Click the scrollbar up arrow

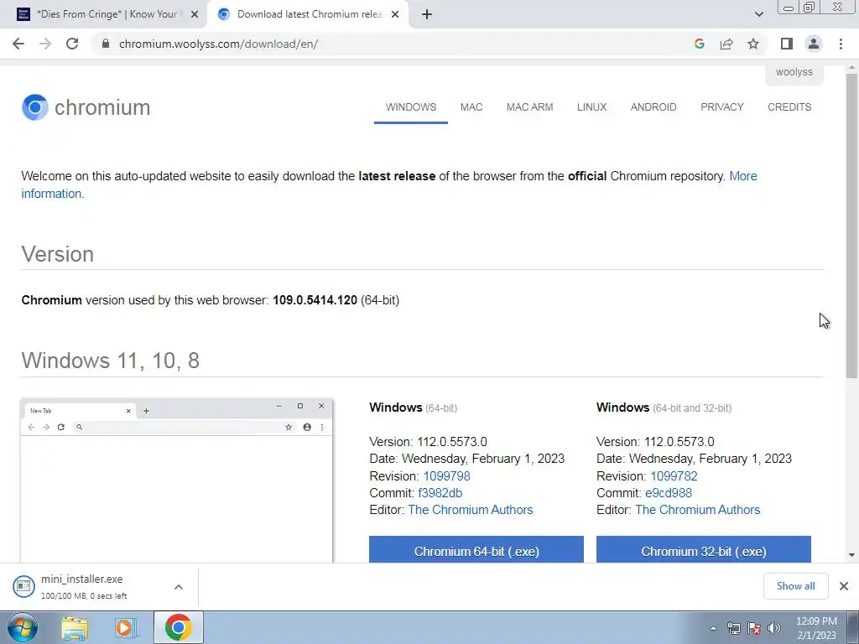click(x=851, y=68)
